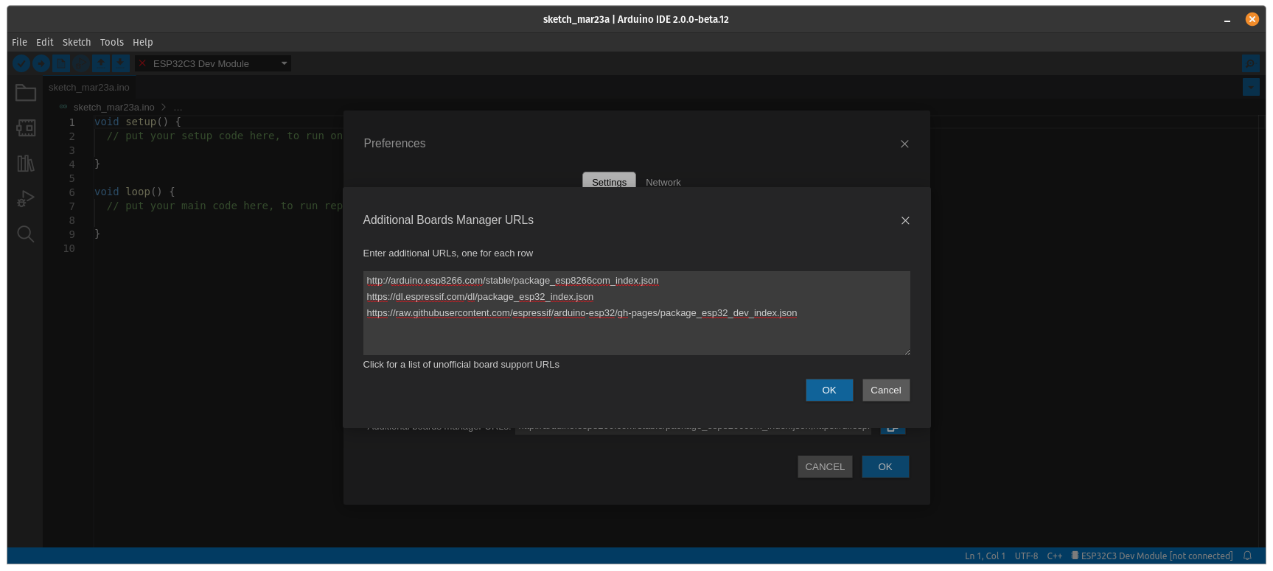Open the Serial Monitor magnifier icon

[1250, 63]
